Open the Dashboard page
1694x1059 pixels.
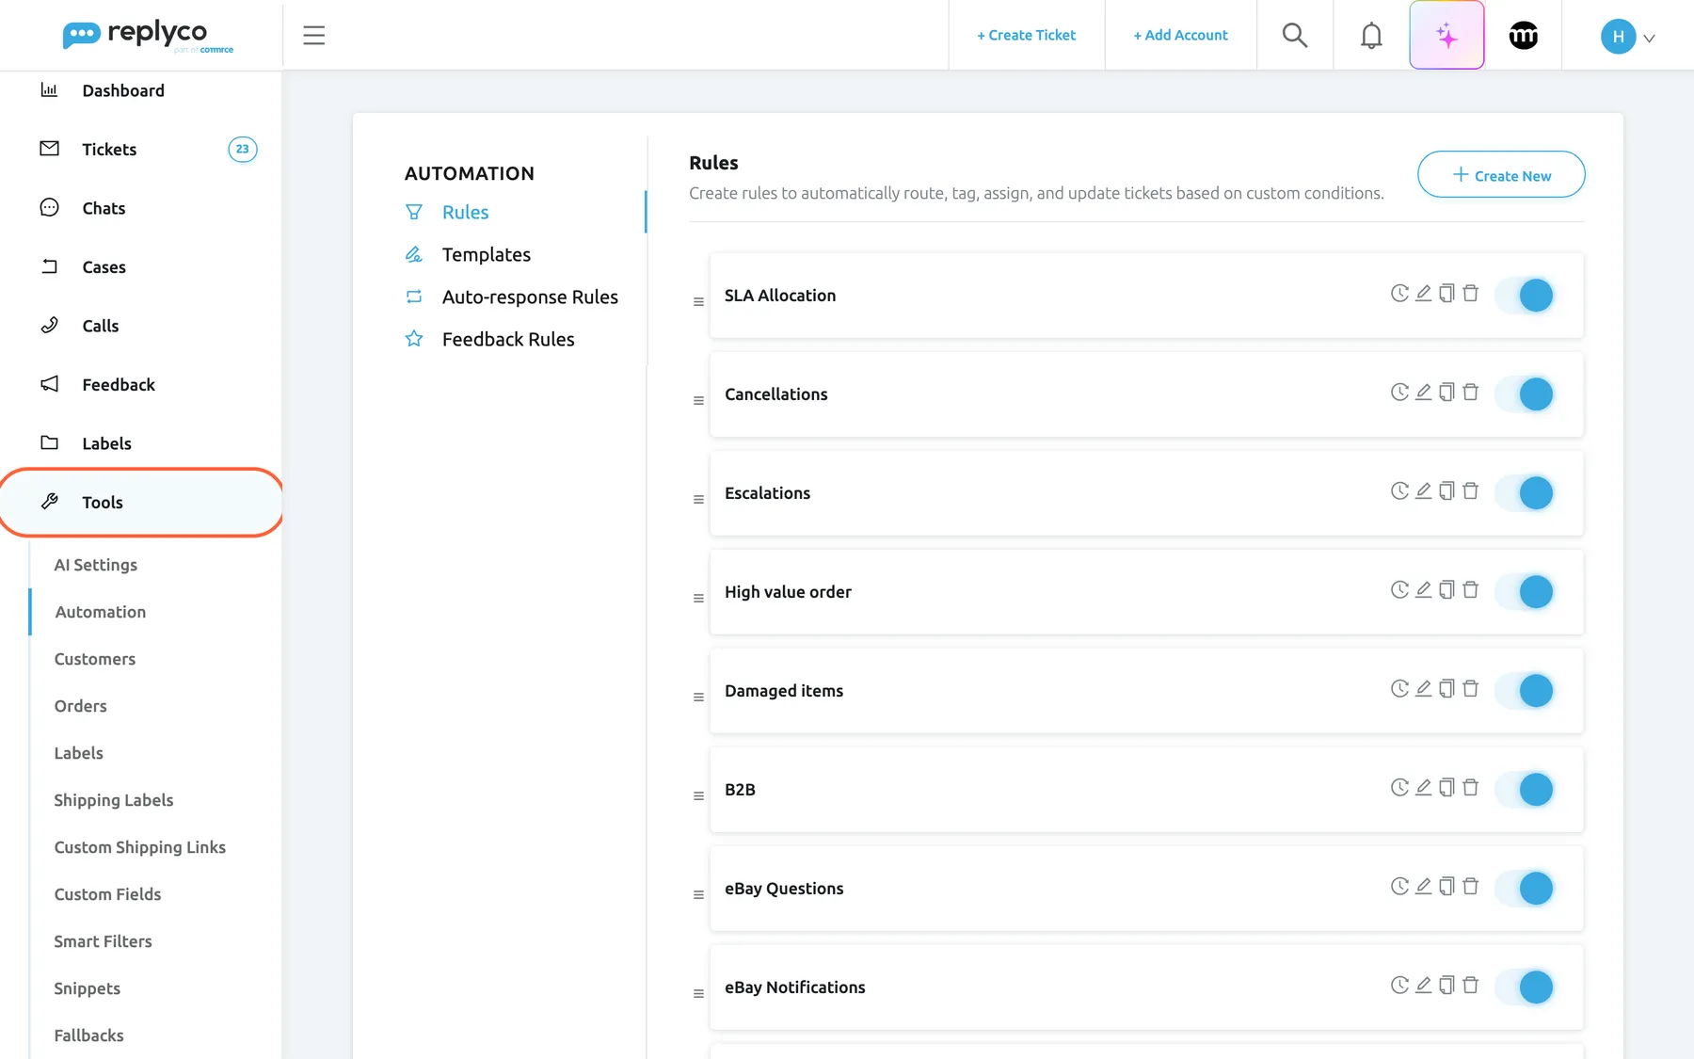pyautogui.click(x=122, y=91)
